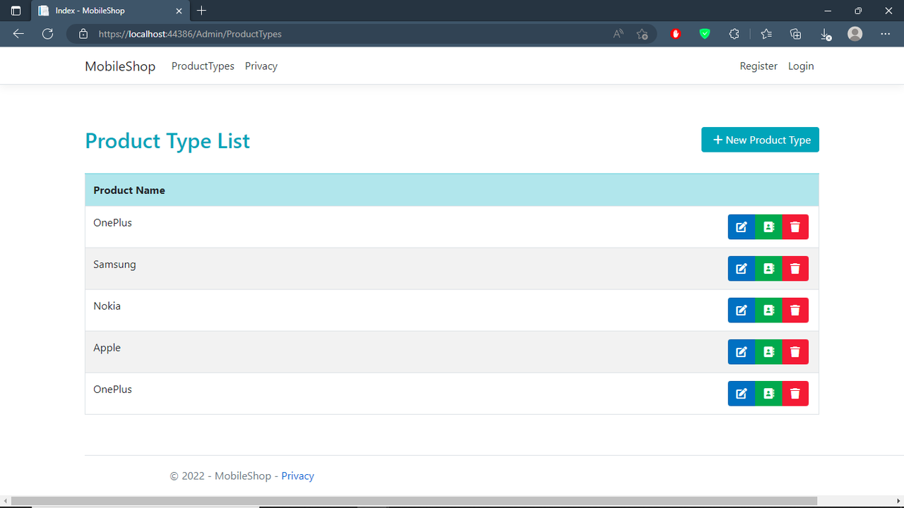Open the browser profile avatar

[855, 34]
